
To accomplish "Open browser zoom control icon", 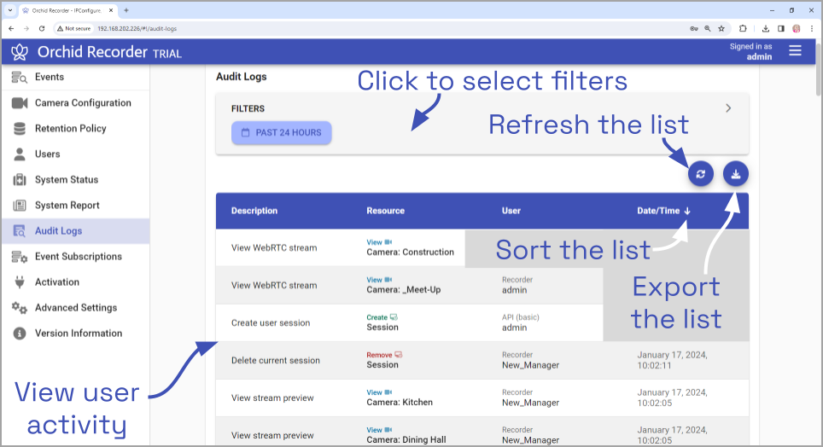I will coord(708,28).
